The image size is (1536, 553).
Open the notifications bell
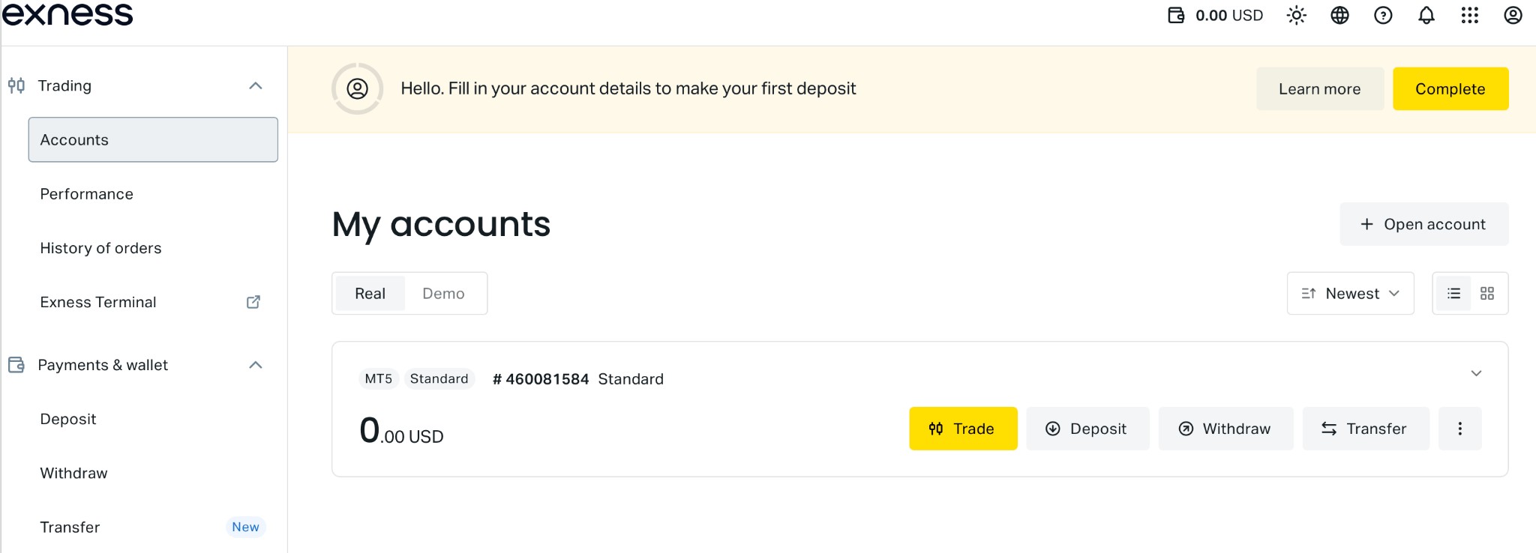(1426, 15)
